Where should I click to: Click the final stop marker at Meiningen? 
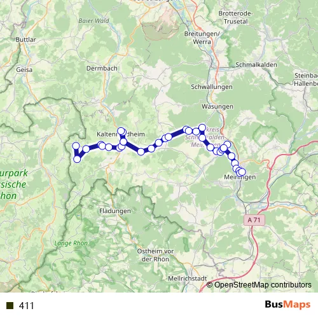(x=242, y=172)
